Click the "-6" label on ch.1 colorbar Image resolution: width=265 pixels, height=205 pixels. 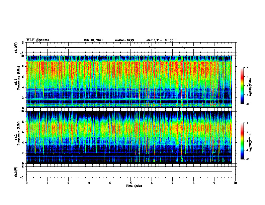point(247,67)
